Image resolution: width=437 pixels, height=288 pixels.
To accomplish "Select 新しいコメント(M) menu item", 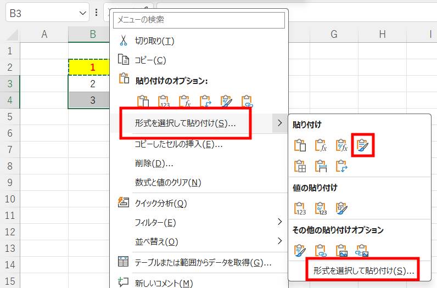I will 199,283.
